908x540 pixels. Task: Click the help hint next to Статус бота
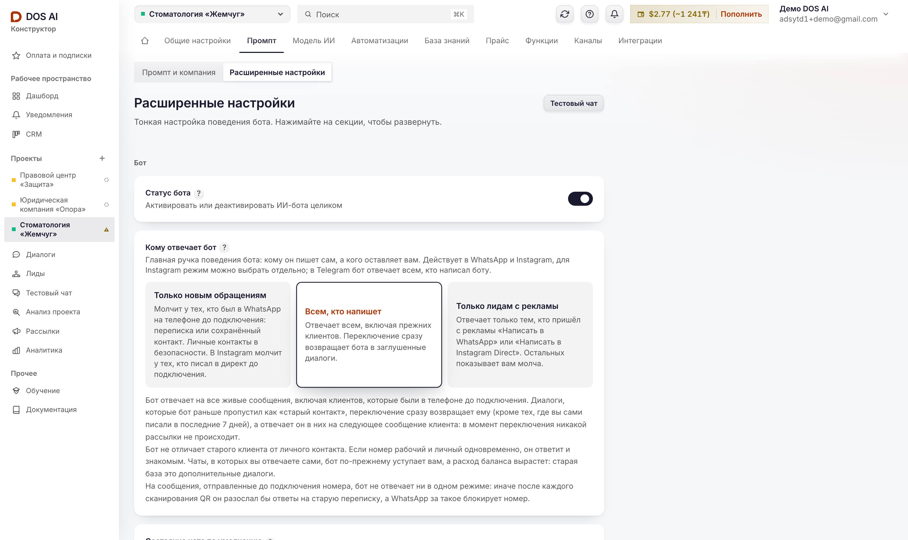click(x=199, y=193)
